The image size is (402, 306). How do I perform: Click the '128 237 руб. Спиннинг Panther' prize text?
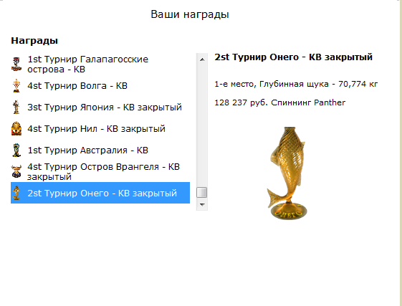pyautogui.click(x=280, y=102)
